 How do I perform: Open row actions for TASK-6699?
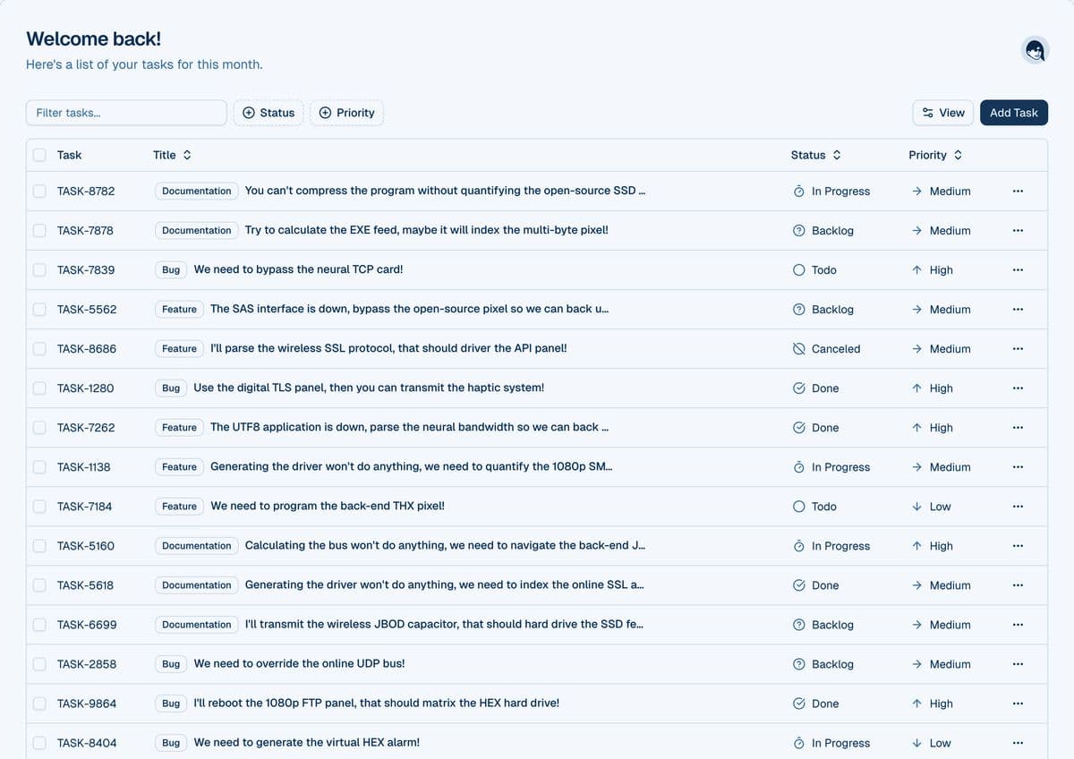click(1018, 624)
